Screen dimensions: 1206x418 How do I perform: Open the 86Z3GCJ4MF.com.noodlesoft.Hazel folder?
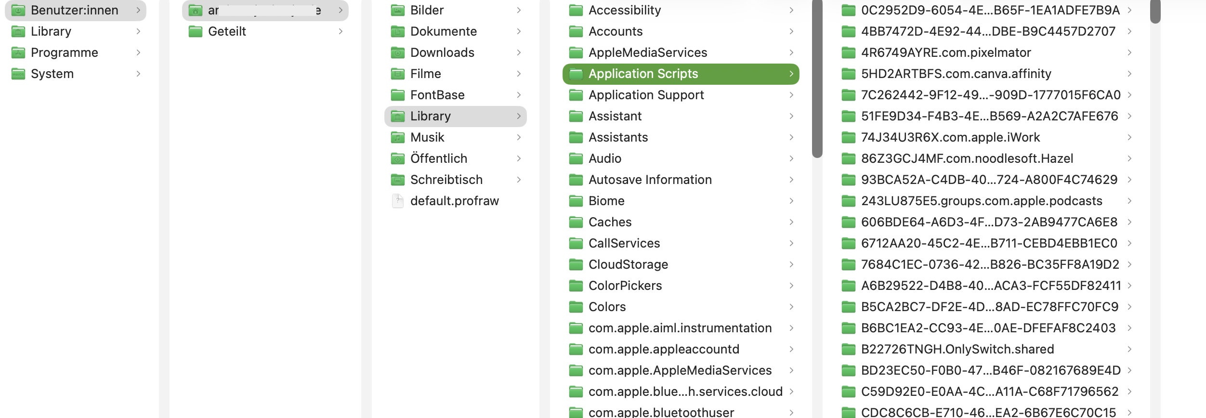tap(967, 158)
